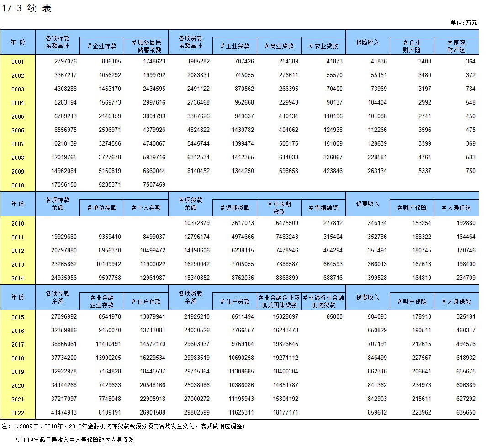Select the 2022 year cell
The image size is (492, 447).
coord(18,413)
